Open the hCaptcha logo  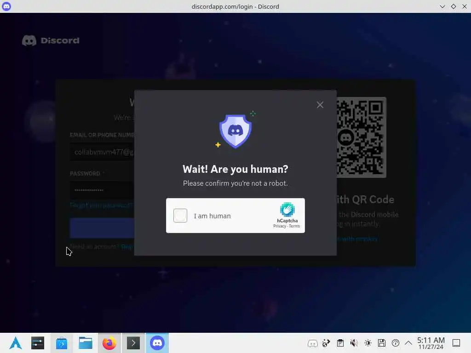[x=287, y=210]
